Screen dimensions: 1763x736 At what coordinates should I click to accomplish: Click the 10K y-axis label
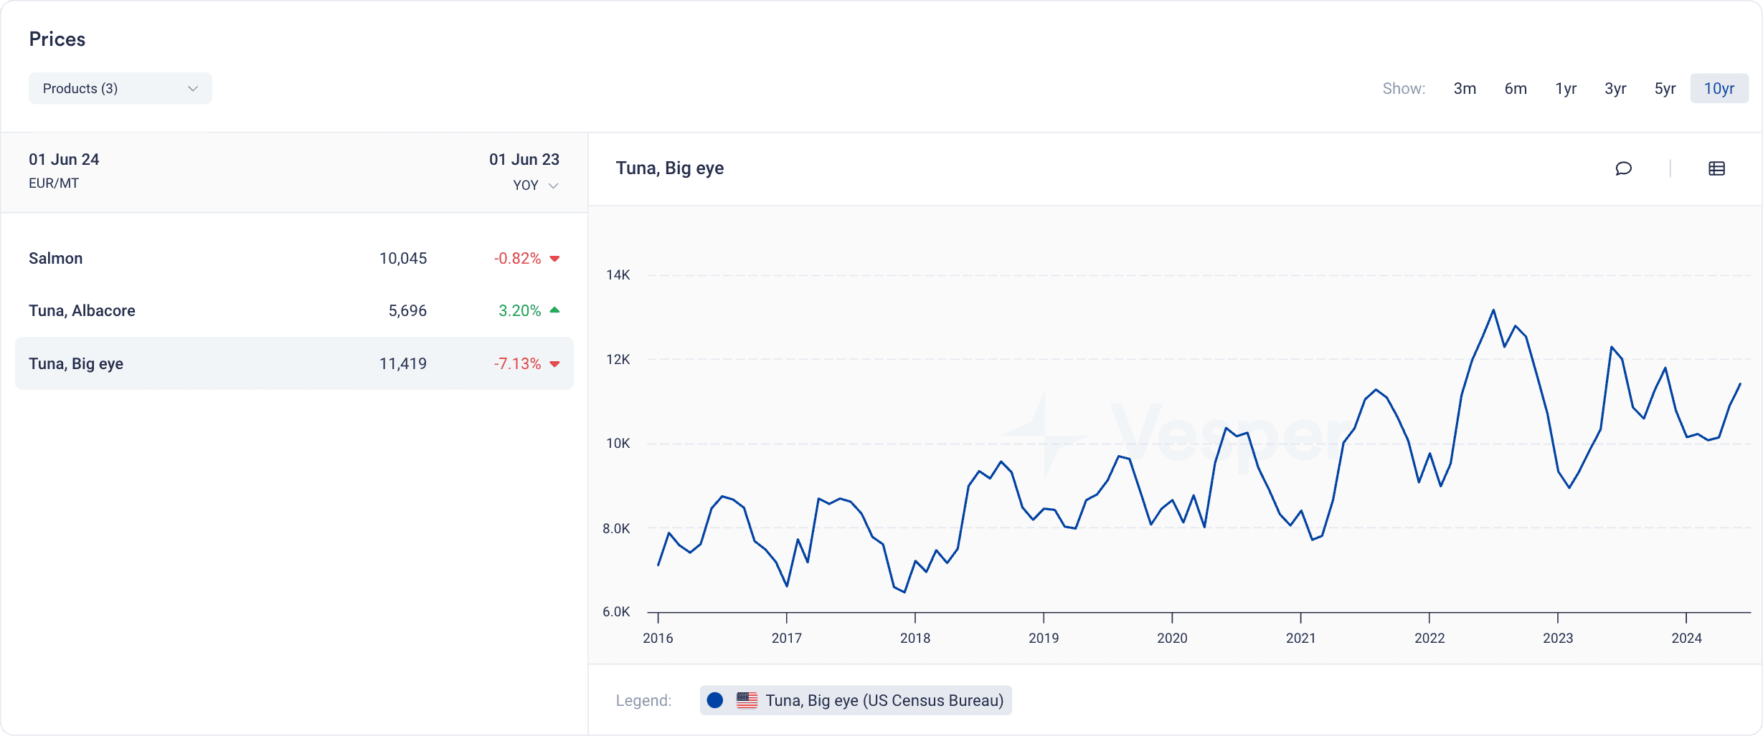tap(618, 443)
